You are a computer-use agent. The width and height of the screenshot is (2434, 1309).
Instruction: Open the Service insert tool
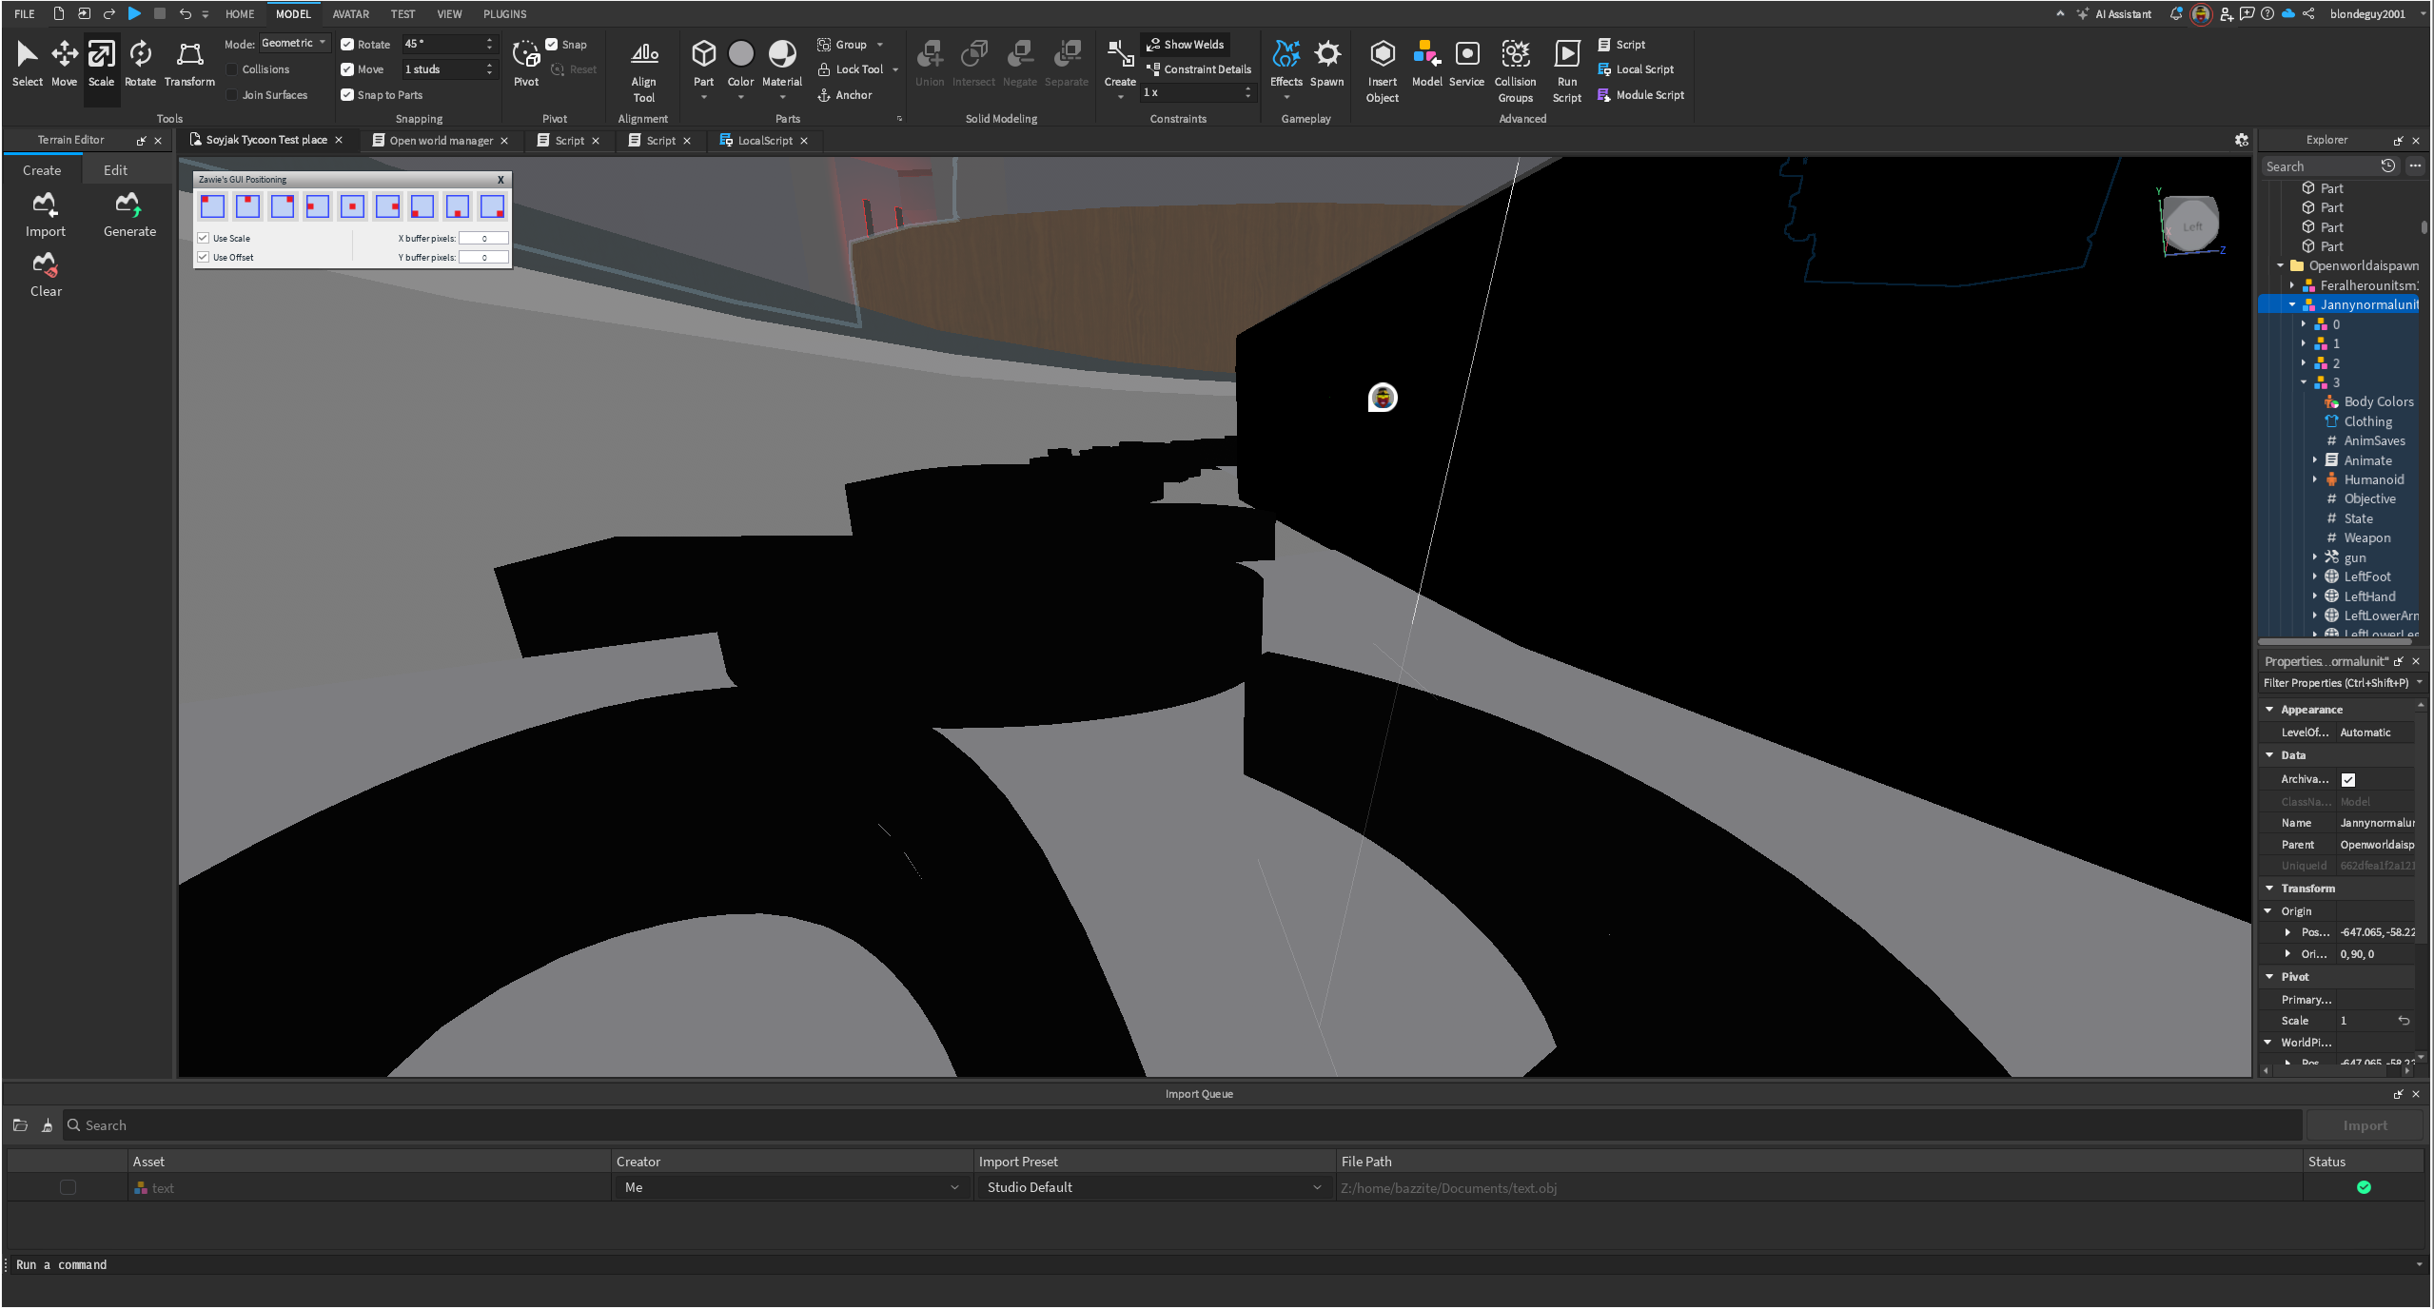pyautogui.click(x=1466, y=63)
